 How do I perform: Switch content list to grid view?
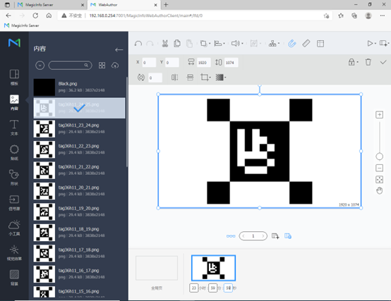(102, 66)
